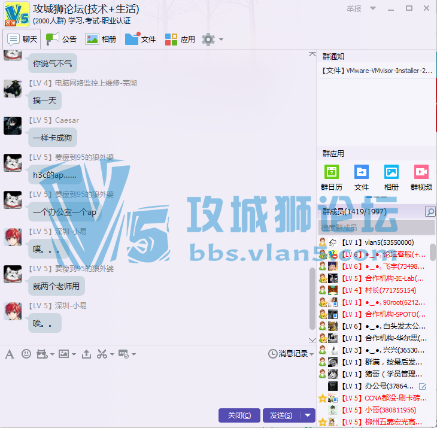Click the 举报 report link
Screen dimensions: 437x428
click(354, 8)
